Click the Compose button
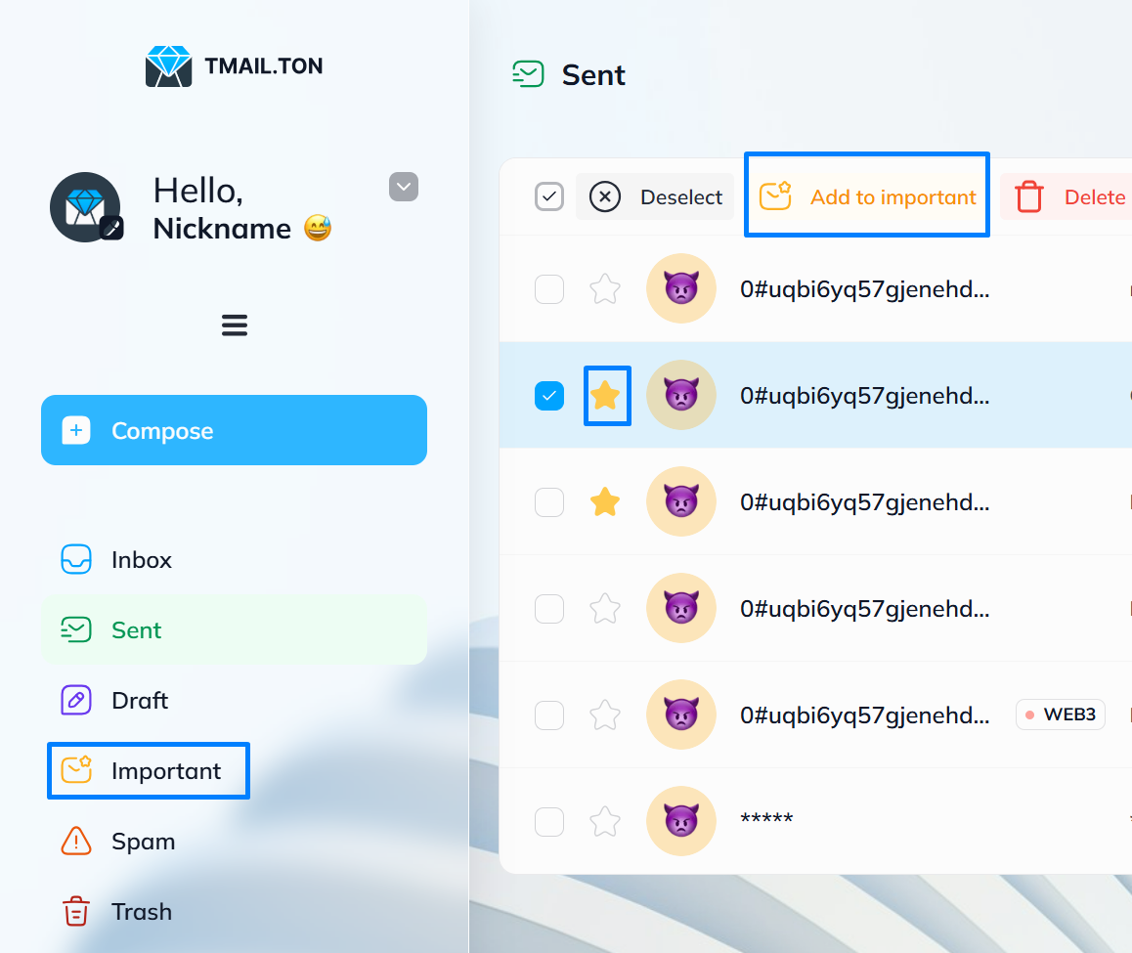1132x953 pixels. pos(234,430)
